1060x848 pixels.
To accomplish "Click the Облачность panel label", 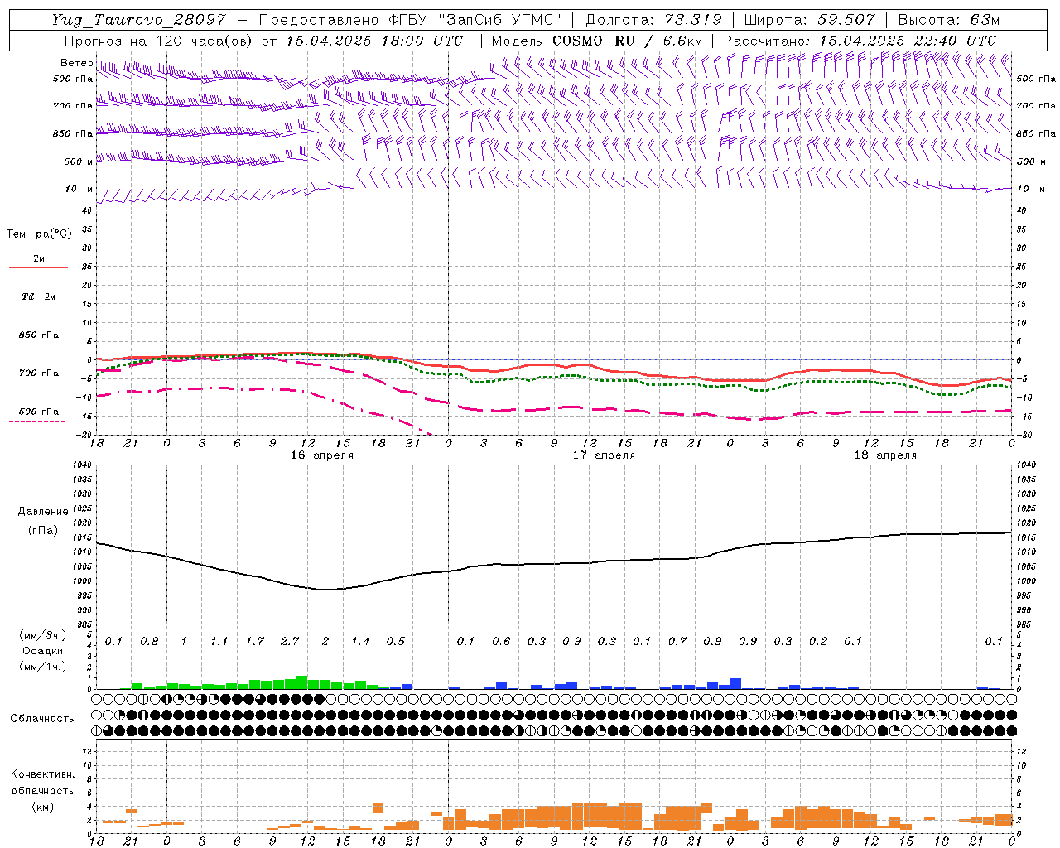I will pos(42,719).
